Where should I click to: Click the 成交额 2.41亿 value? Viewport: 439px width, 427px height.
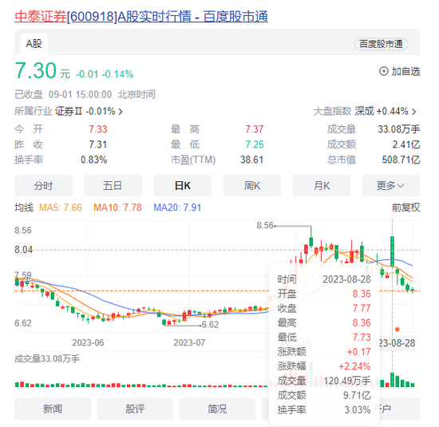coord(406,144)
